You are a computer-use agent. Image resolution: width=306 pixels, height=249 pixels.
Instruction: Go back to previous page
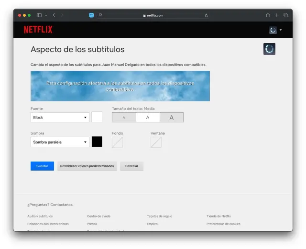click(54, 15)
